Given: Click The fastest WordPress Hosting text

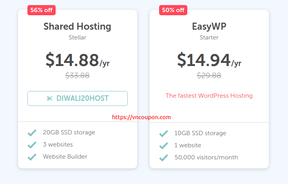Looking at the screenshot, I should point(209,96).
